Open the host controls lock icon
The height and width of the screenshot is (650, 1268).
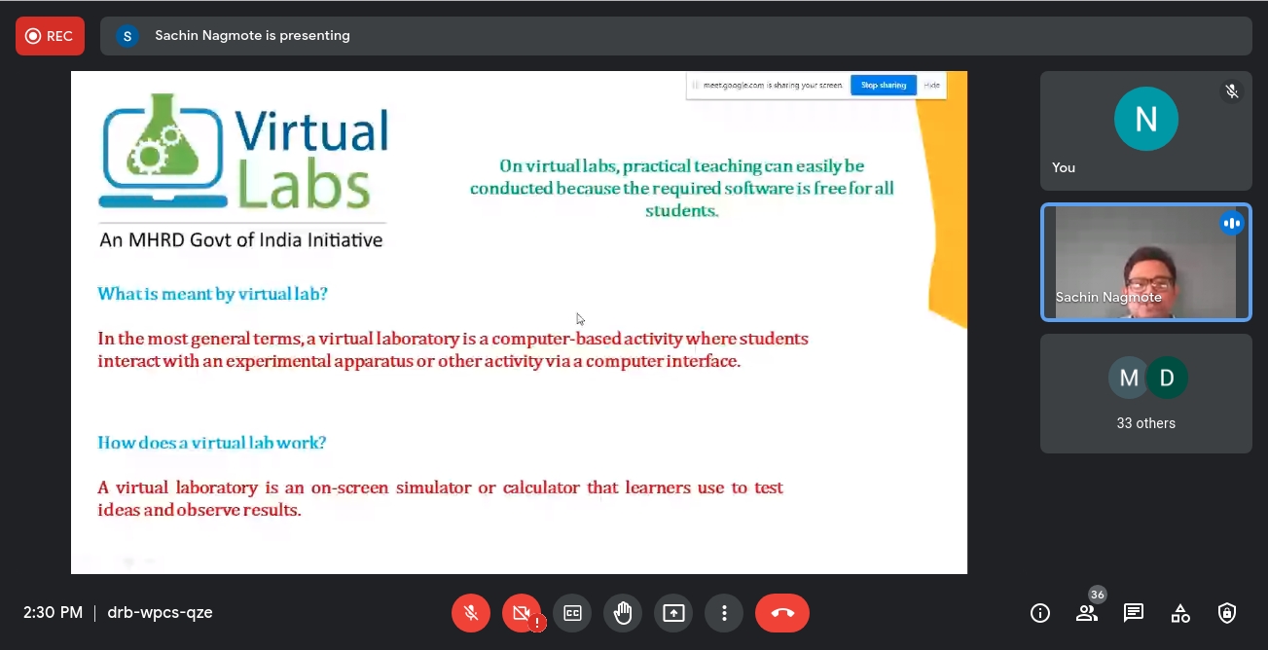tap(1227, 613)
